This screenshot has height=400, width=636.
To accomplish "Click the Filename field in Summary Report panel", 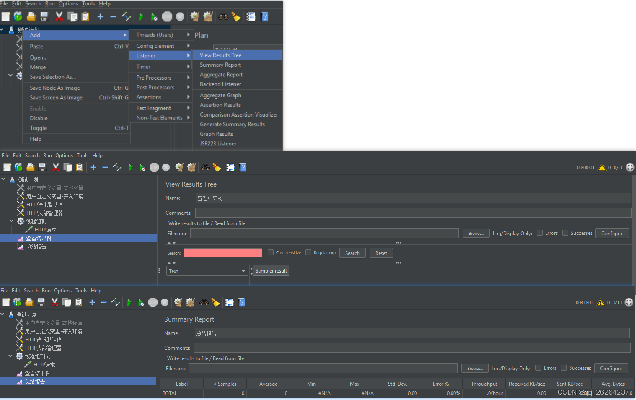I will pyautogui.click(x=323, y=368).
